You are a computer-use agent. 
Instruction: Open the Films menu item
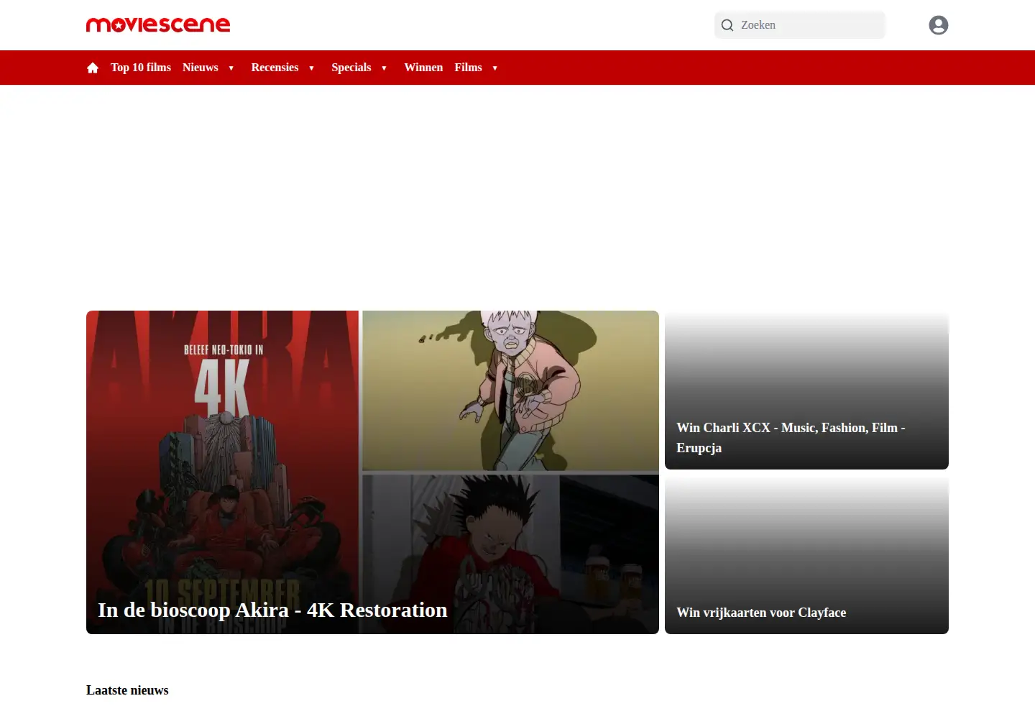pyautogui.click(x=469, y=68)
